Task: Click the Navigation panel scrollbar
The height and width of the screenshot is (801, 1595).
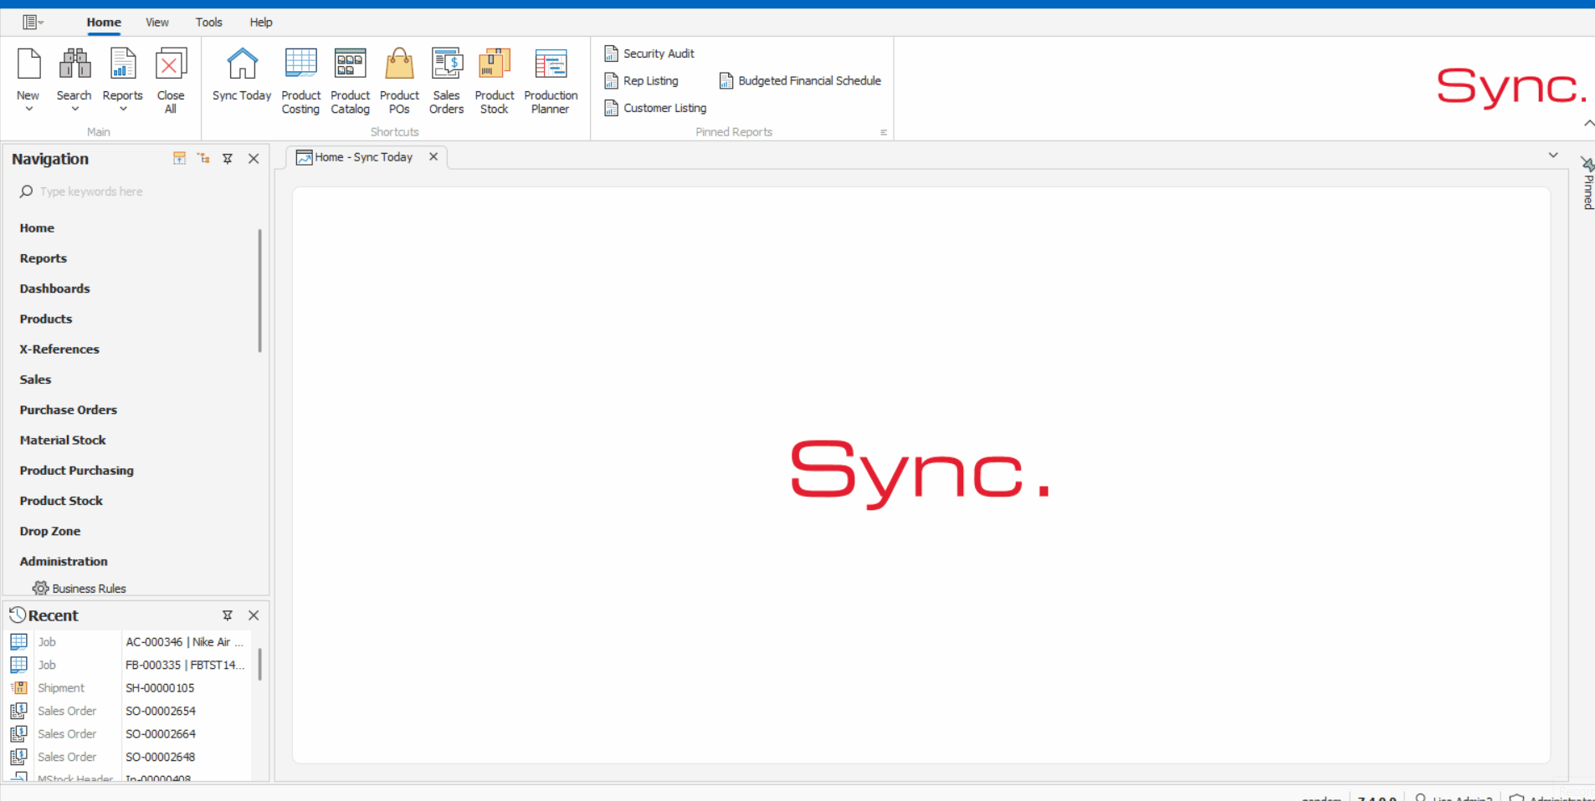Action: [x=260, y=290]
